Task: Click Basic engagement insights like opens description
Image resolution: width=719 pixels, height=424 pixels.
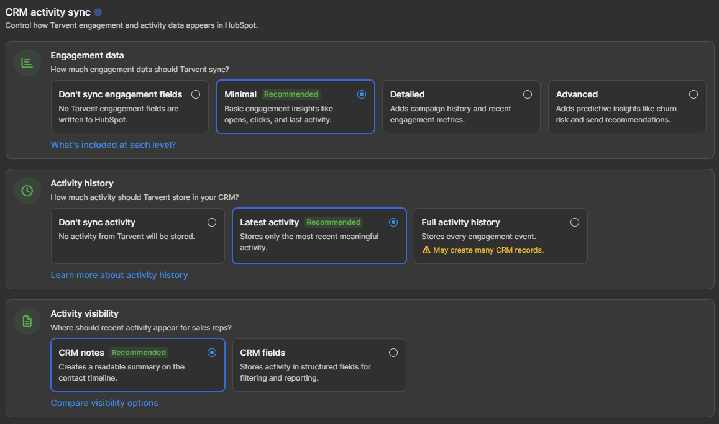Action: click(x=278, y=114)
